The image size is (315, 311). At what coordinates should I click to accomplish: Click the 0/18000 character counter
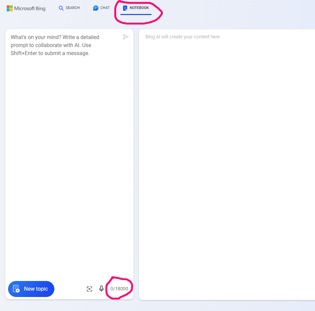pos(119,289)
